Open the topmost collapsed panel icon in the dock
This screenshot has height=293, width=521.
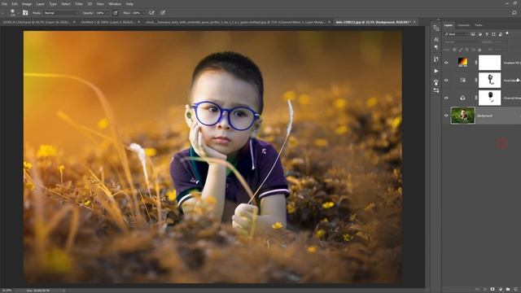coord(436,28)
